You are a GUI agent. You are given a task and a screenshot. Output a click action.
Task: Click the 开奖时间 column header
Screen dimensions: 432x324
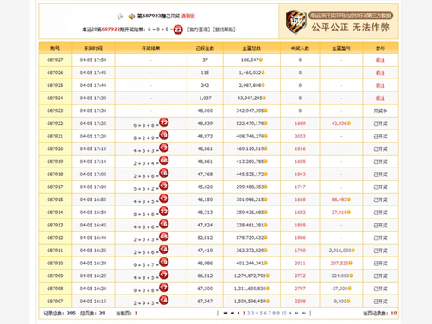pyautogui.click(x=93, y=48)
